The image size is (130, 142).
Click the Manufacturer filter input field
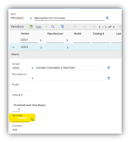(55, 40)
